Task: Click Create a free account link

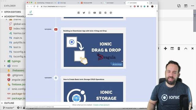Action: click(101, 105)
